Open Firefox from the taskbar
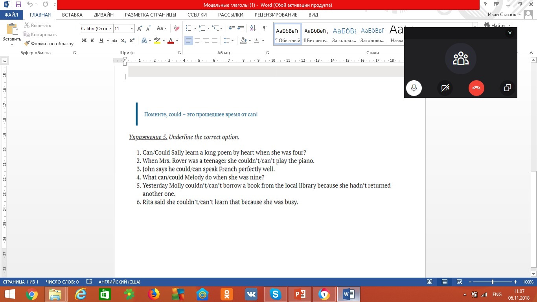This screenshot has height=302, width=537. (153, 294)
